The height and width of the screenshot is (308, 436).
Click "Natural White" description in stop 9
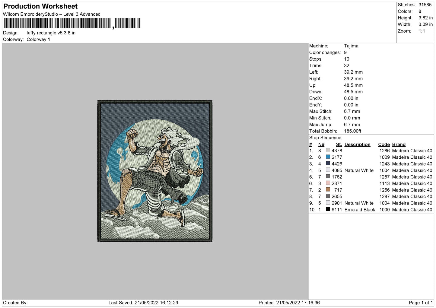[359, 203]
